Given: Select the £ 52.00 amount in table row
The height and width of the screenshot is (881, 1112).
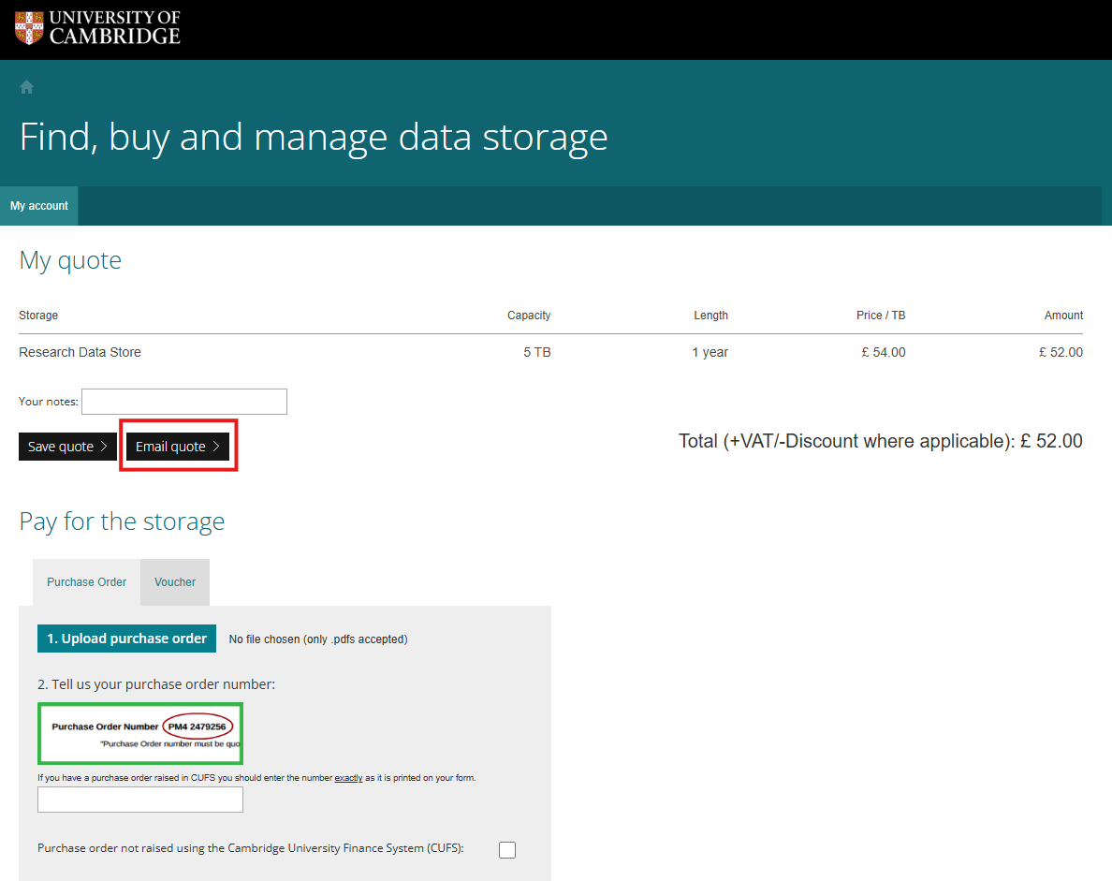Looking at the screenshot, I should point(1061,353).
